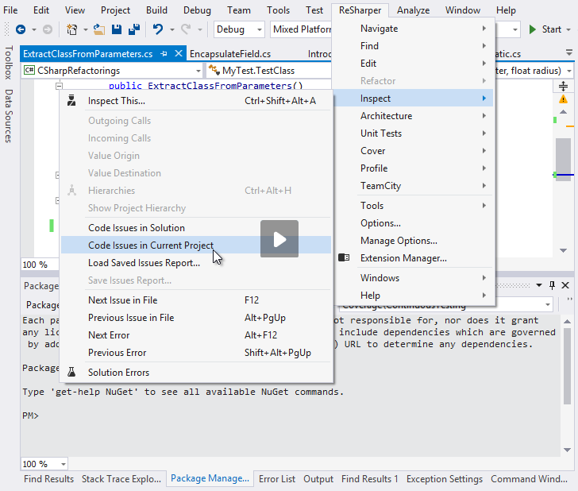The image size is (578, 491).
Task: Switch to Exception Settings tab
Action: (x=444, y=479)
